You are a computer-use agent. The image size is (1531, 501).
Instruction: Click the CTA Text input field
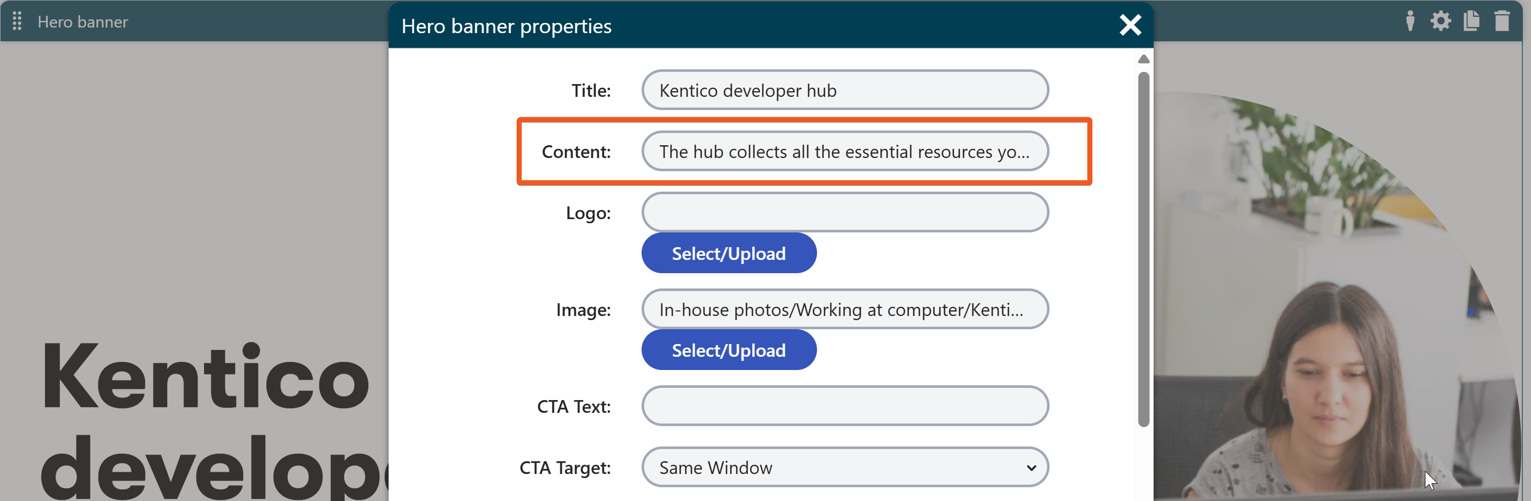click(x=845, y=406)
